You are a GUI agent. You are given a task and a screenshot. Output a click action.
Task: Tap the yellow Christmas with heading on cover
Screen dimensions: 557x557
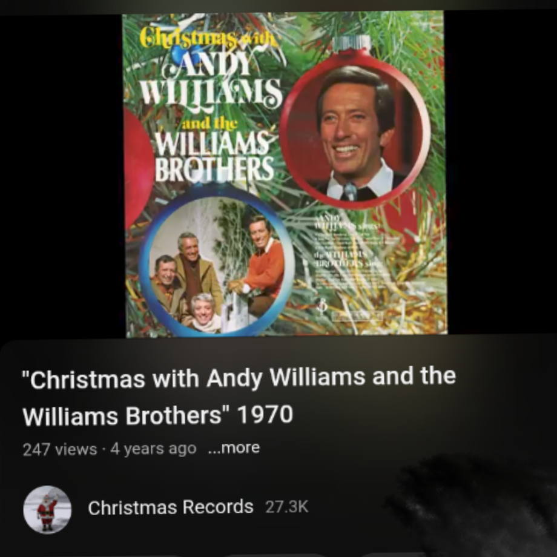(x=208, y=38)
